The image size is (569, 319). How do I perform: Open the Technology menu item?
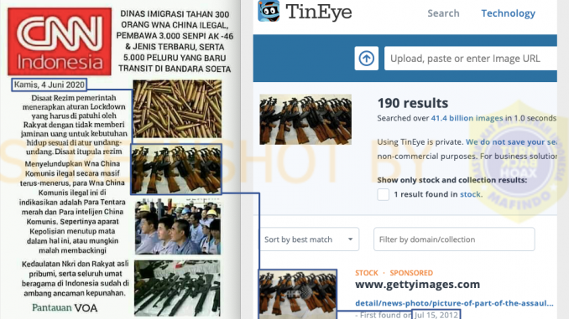point(508,13)
